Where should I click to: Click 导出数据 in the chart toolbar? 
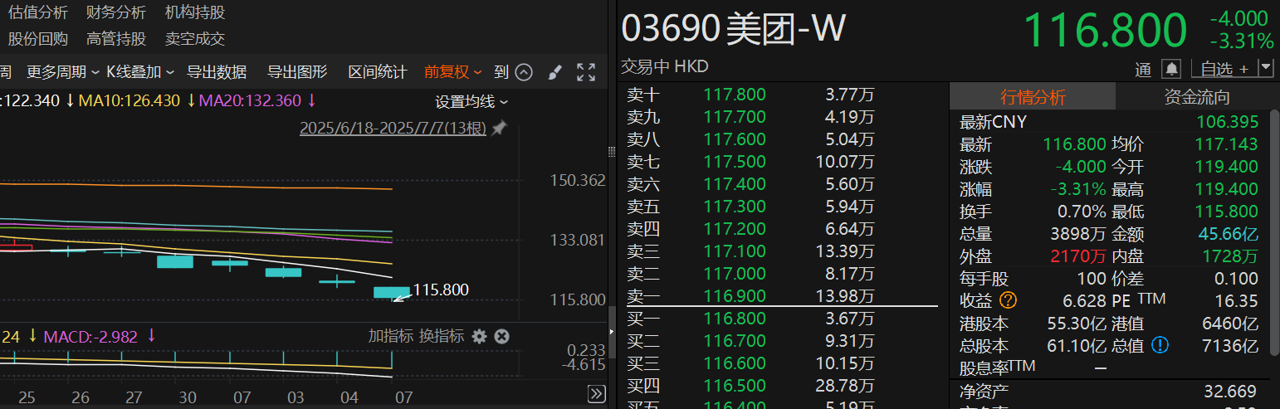pos(217,72)
